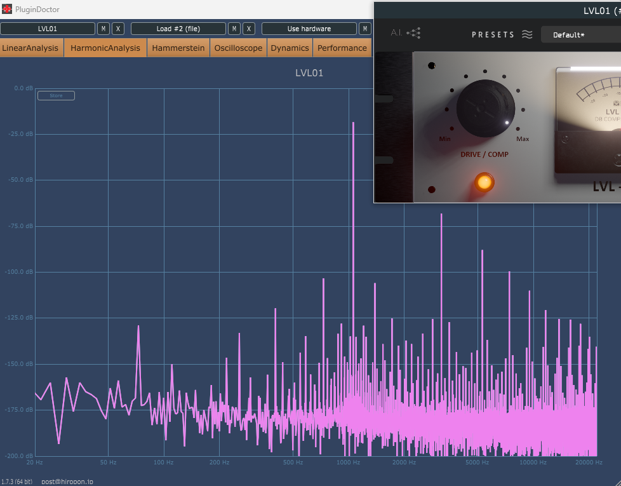Click the 5000 Hz frequency label
The height and width of the screenshot is (486, 621).
coord(477,462)
